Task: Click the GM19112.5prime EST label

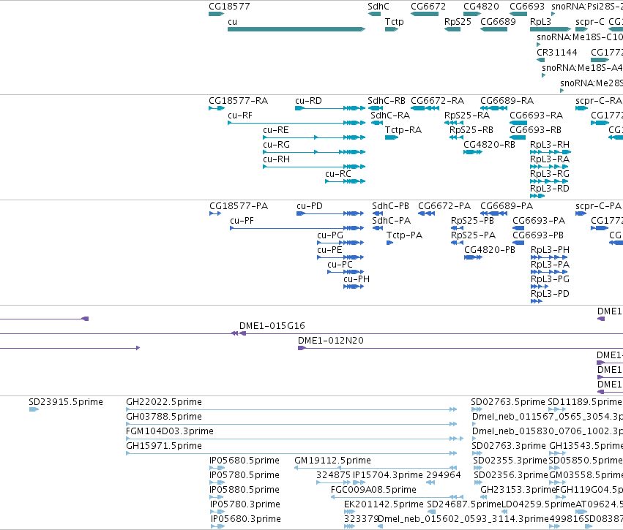Action: point(332,461)
